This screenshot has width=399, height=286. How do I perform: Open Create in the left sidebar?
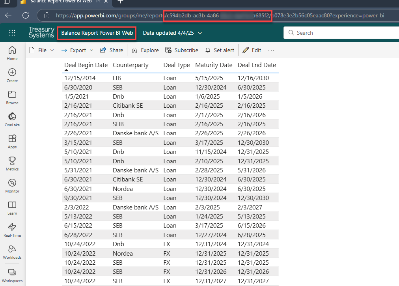(12, 75)
